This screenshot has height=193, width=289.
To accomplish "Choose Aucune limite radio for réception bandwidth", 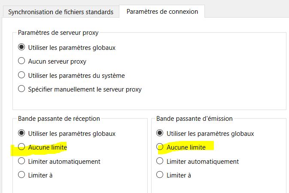I will [x=22, y=147].
